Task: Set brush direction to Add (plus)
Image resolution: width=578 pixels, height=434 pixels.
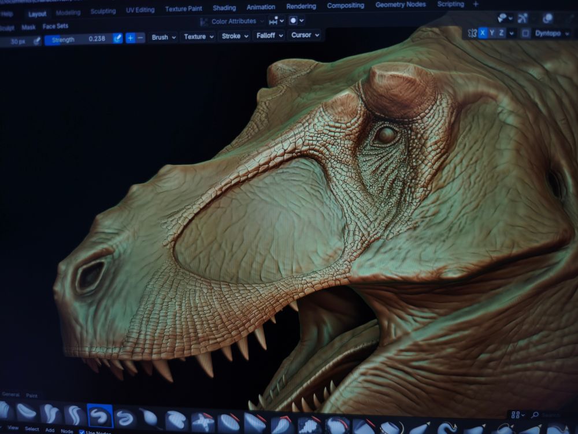Action: (131, 38)
